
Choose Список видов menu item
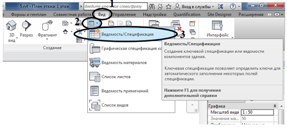(x=131, y=105)
